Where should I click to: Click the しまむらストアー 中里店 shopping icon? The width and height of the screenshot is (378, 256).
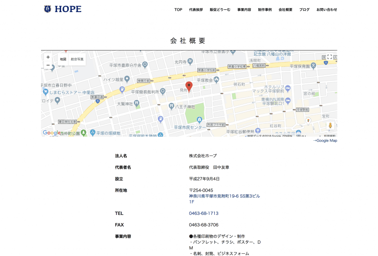click(46, 92)
